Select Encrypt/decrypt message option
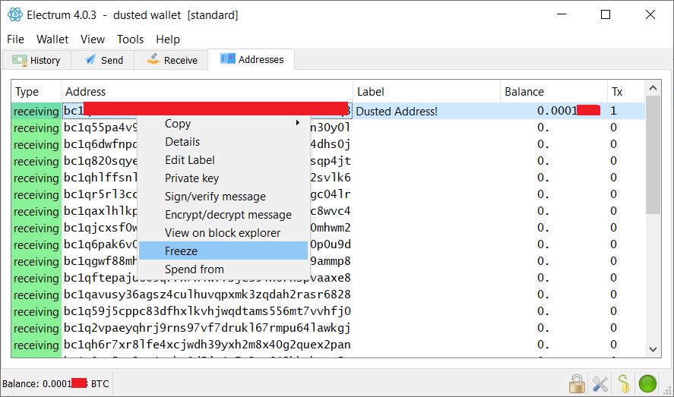This screenshot has width=674, height=397. (x=223, y=215)
